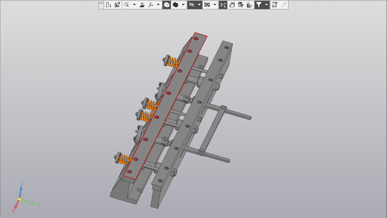Toggle the points and curves display button

[223, 5]
